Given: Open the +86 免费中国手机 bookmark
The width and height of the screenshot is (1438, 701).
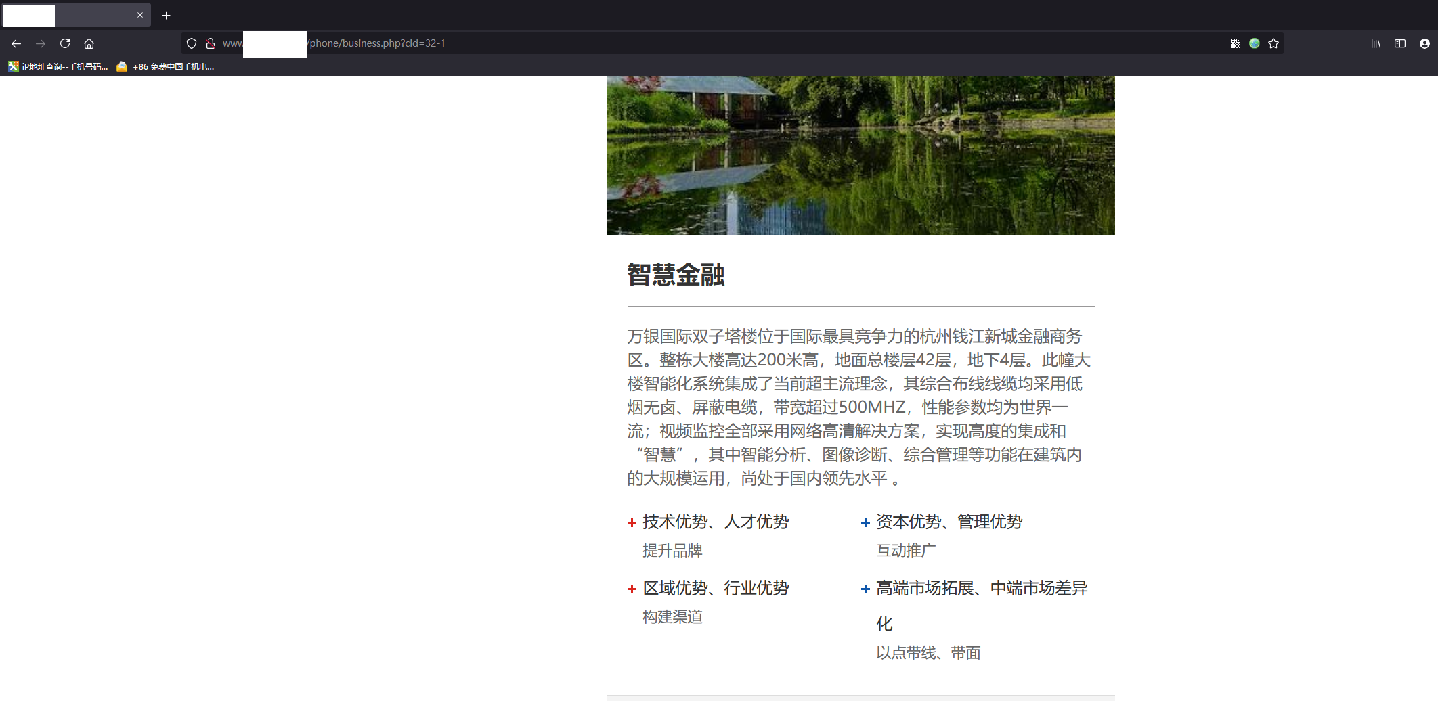Looking at the screenshot, I should pyautogui.click(x=166, y=66).
